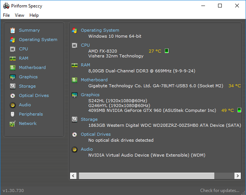Click the CPU heading link in summary
This screenshot has width=246, height=195.
pyautogui.click(x=85, y=45)
